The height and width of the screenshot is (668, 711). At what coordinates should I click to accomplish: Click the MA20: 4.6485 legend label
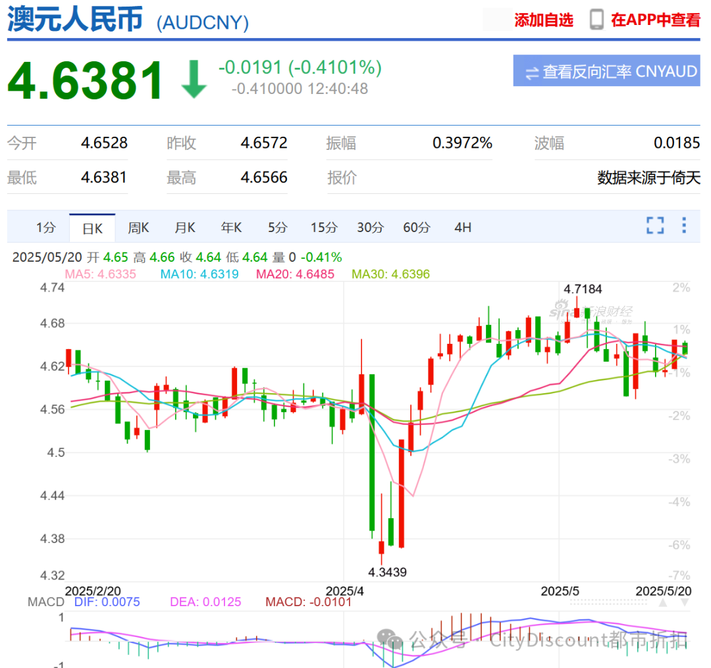coord(295,274)
